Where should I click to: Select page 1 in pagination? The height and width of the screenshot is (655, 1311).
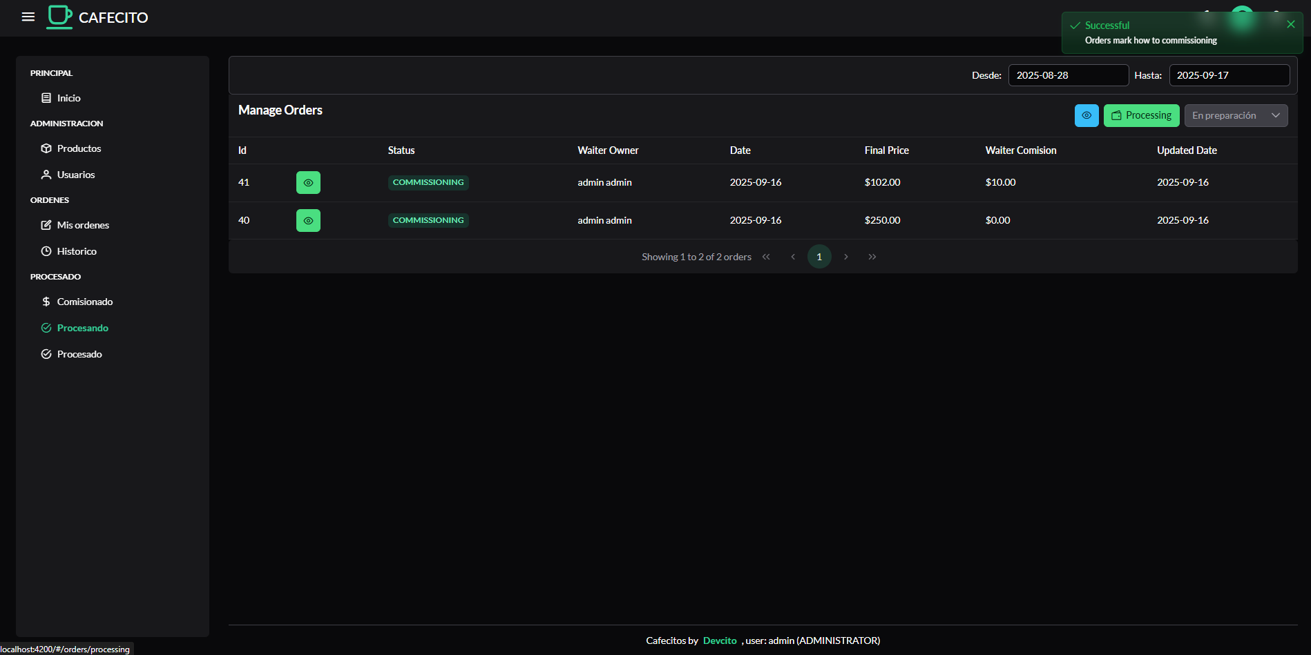click(x=819, y=257)
